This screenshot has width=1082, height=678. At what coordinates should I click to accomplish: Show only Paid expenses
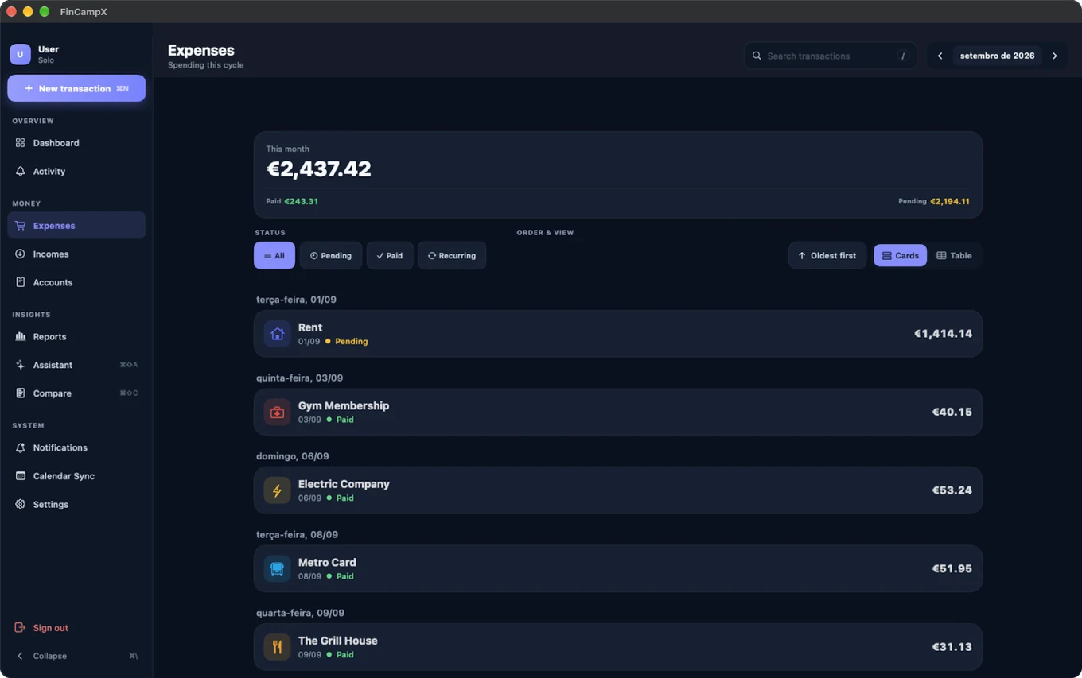[x=390, y=256]
